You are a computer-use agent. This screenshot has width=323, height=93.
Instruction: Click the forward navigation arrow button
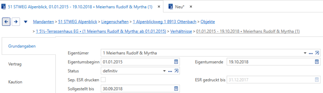tap(16, 22)
